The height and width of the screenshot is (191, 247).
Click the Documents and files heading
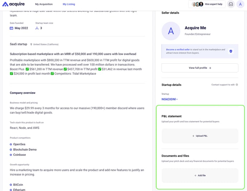[x=175, y=156]
